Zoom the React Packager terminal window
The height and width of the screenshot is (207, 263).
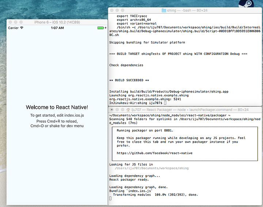click(x=122, y=110)
